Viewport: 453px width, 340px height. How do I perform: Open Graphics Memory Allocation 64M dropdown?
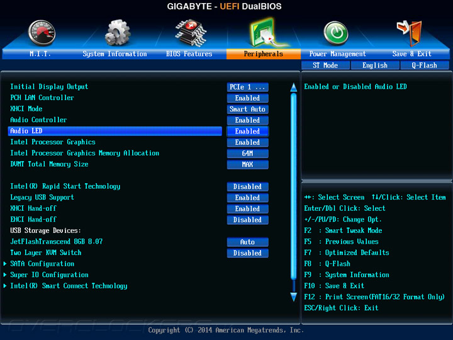tap(248, 153)
